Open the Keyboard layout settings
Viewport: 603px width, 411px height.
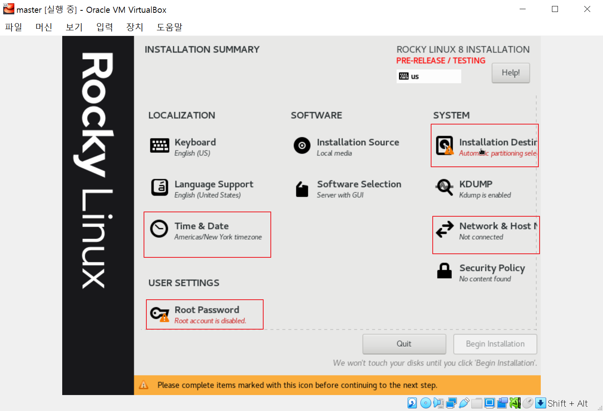pos(183,147)
